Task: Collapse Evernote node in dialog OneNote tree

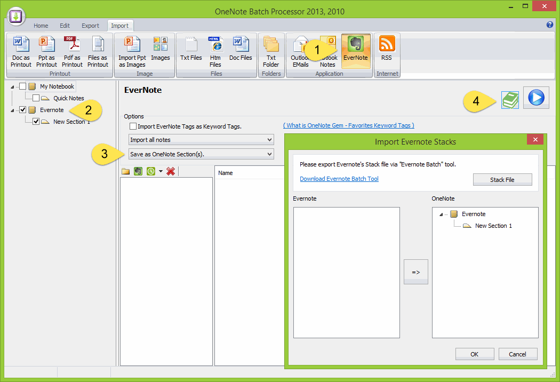Action: [x=441, y=214]
